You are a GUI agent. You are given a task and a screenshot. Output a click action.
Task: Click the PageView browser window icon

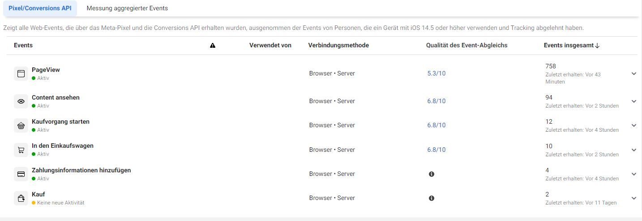pyautogui.click(x=21, y=74)
